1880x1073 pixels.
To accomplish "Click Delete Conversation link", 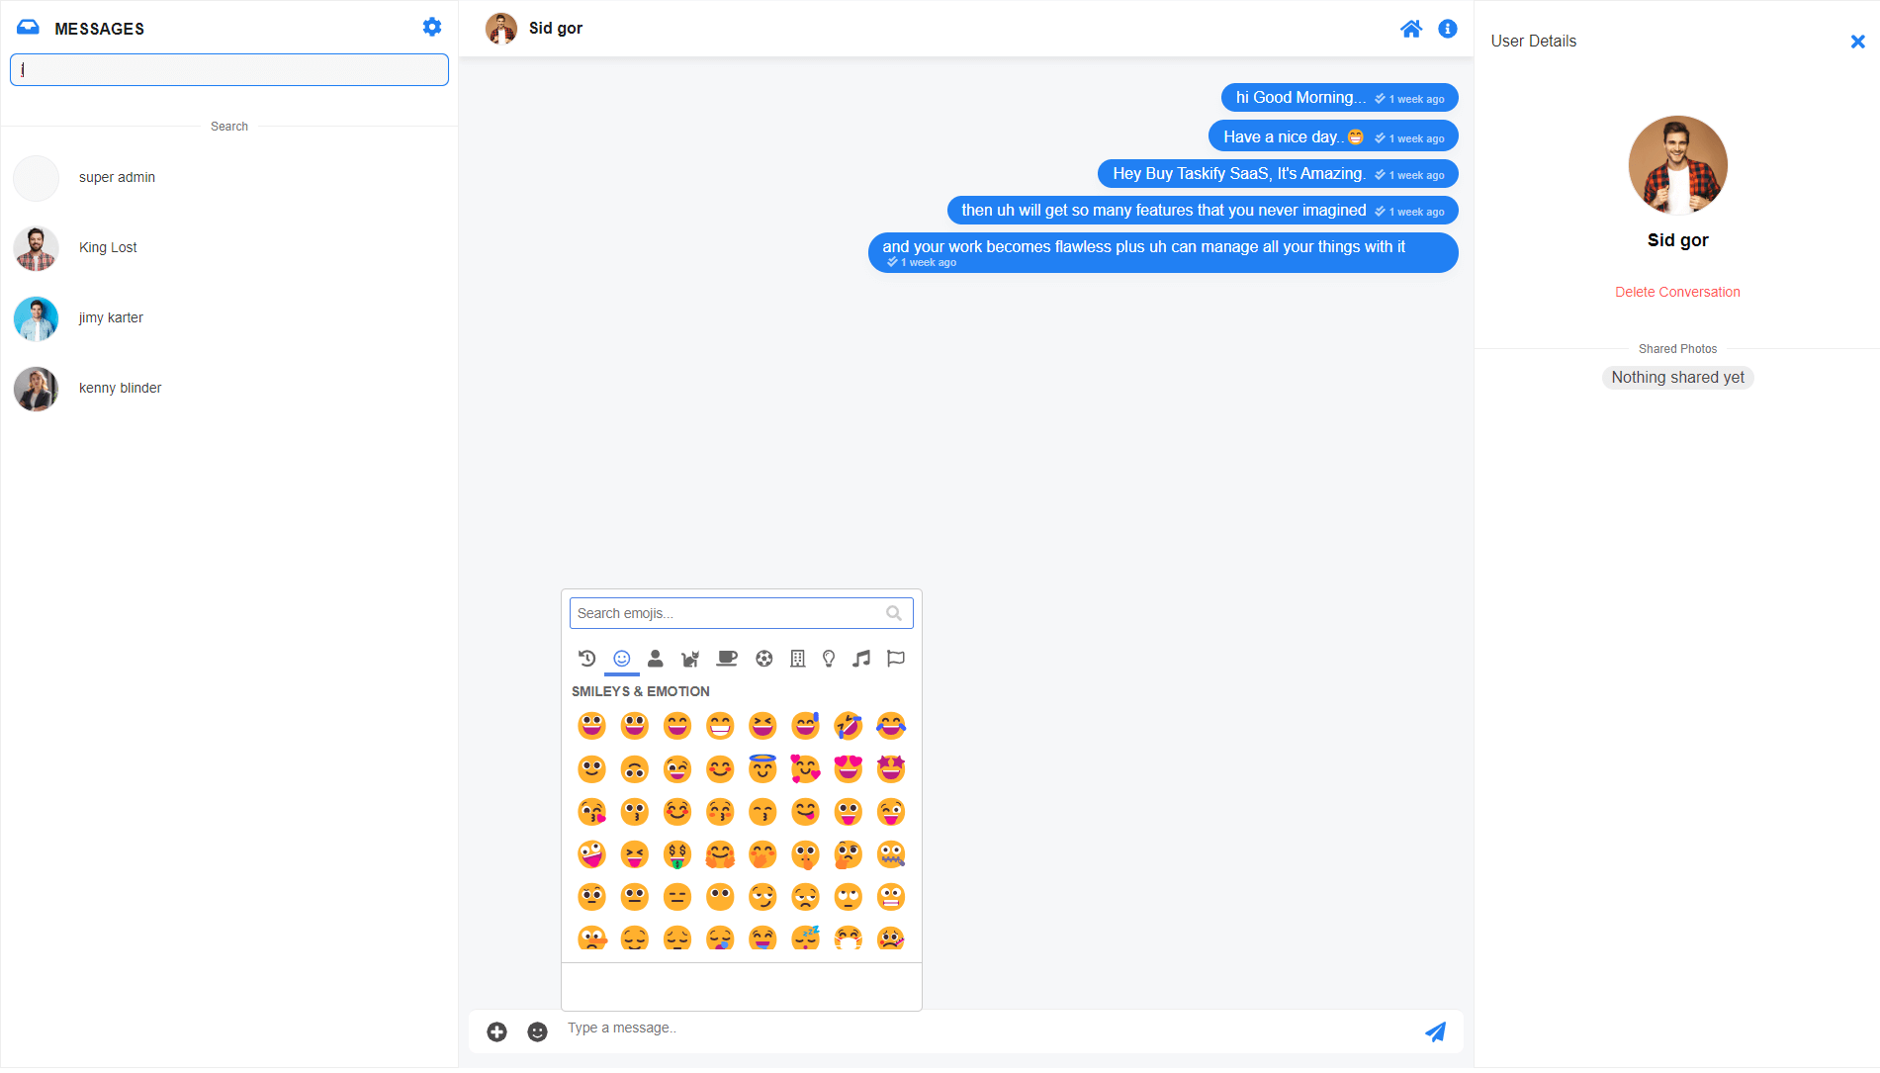I will coord(1677,292).
